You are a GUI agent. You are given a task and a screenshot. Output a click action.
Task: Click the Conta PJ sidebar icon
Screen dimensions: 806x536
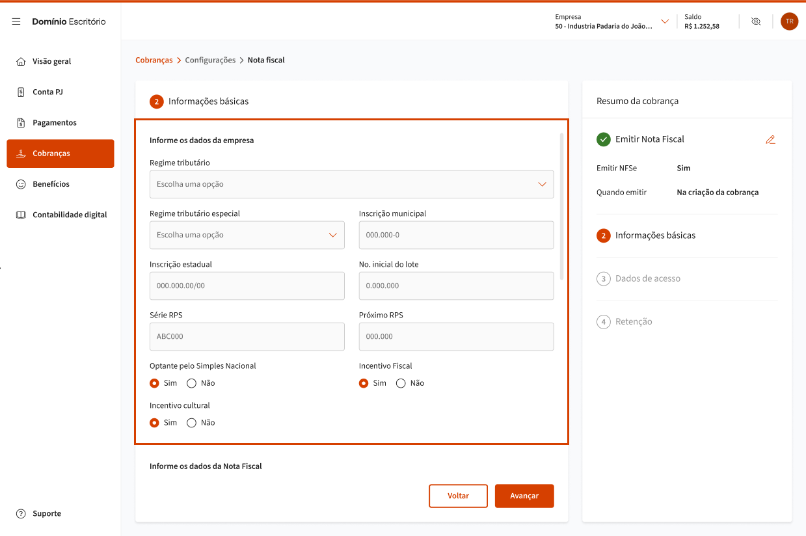(21, 92)
